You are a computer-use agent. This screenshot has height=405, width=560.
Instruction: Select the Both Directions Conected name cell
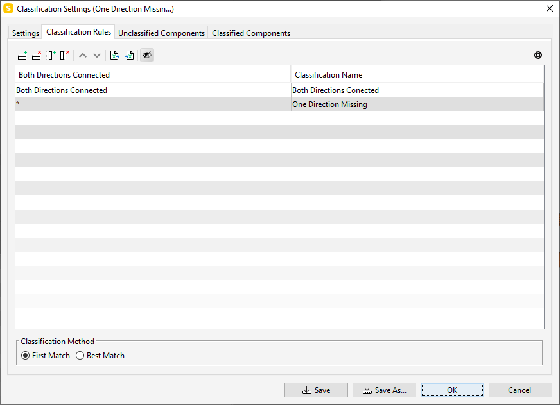(417, 90)
